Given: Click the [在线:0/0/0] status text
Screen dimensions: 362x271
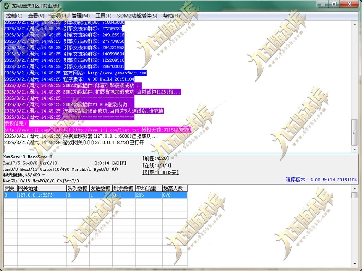Looking at the screenshot, I should [157, 165].
